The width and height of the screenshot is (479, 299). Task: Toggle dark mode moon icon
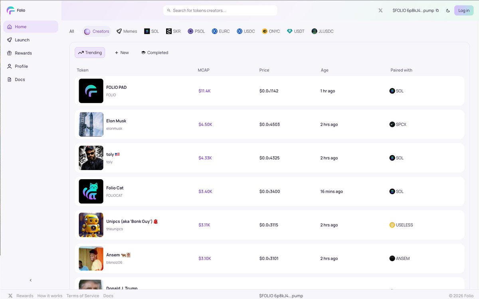click(x=448, y=10)
